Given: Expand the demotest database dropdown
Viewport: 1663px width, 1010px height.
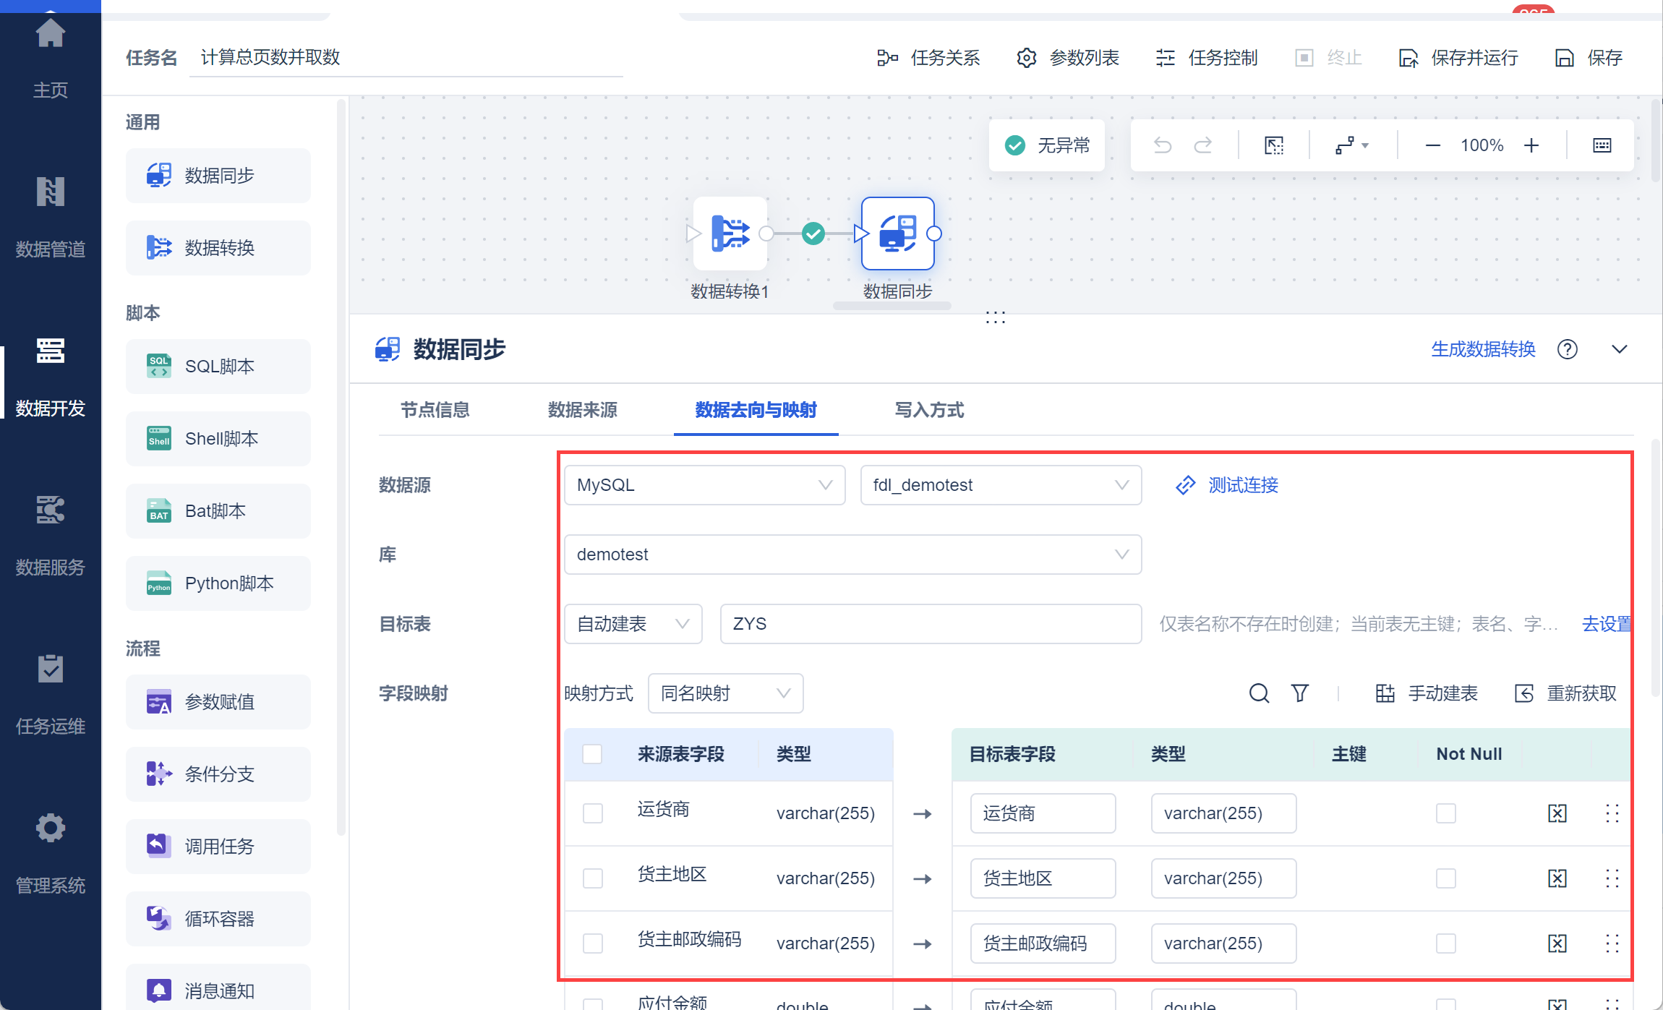Looking at the screenshot, I should pos(852,555).
